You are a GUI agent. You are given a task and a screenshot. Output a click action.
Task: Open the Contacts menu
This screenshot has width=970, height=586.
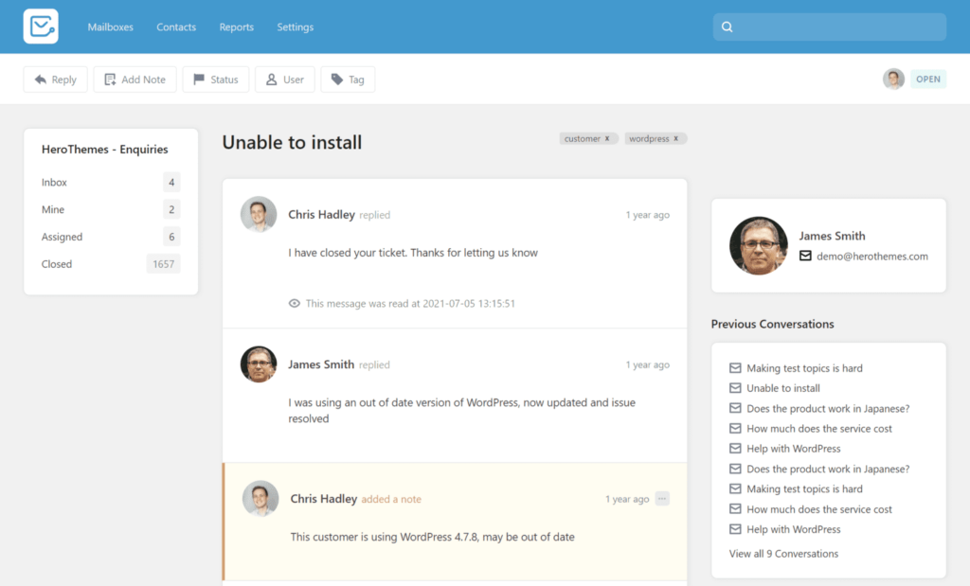[x=176, y=27]
